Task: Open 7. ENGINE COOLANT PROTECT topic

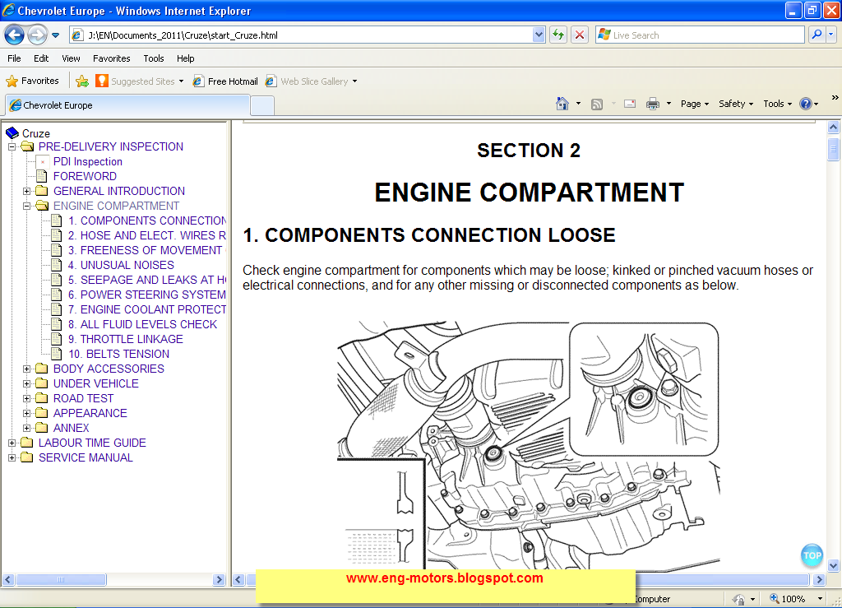Action: [x=147, y=309]
